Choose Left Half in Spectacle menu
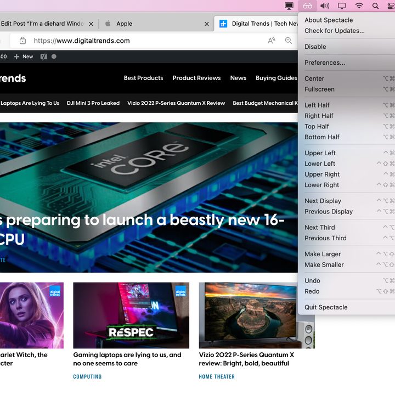Image resolution: width=395 pixels, height=395 pixels. pos(346,105)
